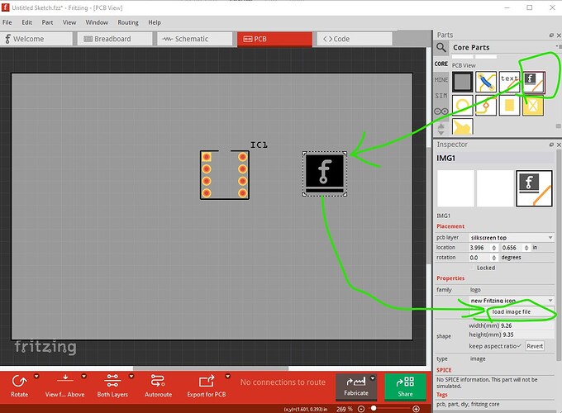Viewport: 562px width, 413px height.
Task: Open the pcb layer dropdown
Action: pyautogui.click(x=512, y=238)
